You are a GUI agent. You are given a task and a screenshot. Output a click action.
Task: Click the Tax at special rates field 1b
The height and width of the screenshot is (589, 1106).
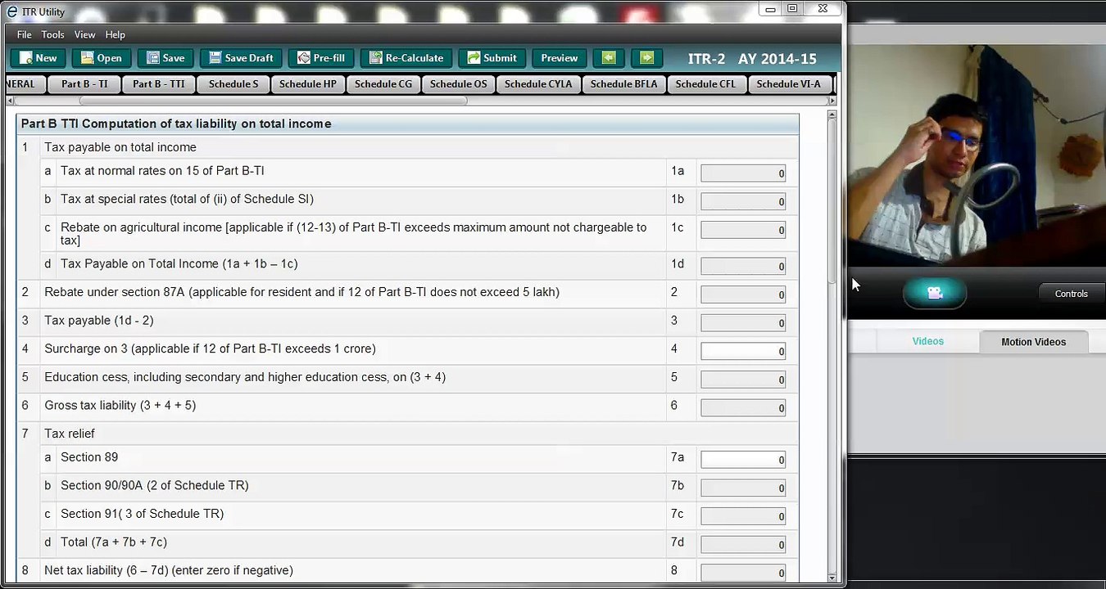pos(743,201)
